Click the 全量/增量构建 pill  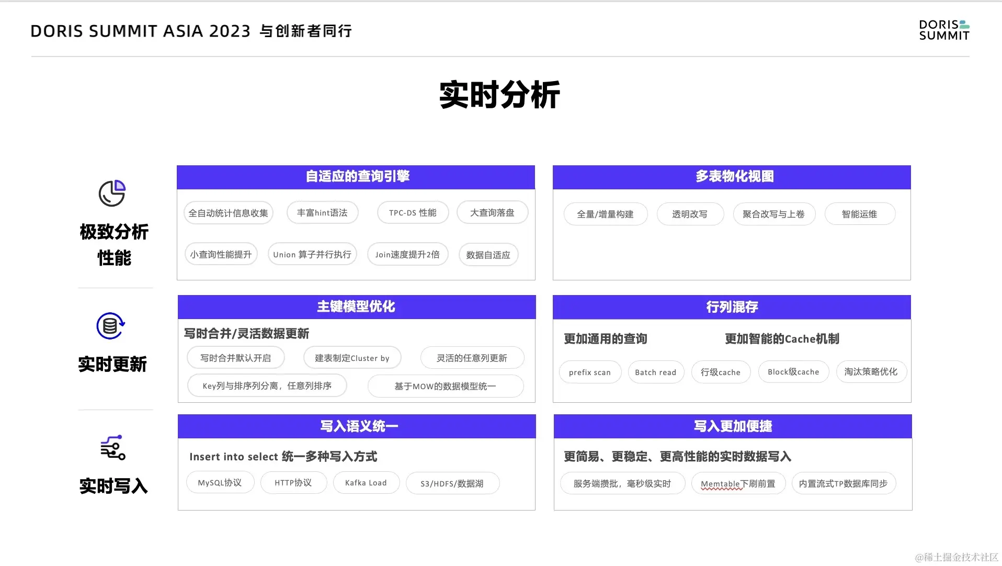coord(606,214)
